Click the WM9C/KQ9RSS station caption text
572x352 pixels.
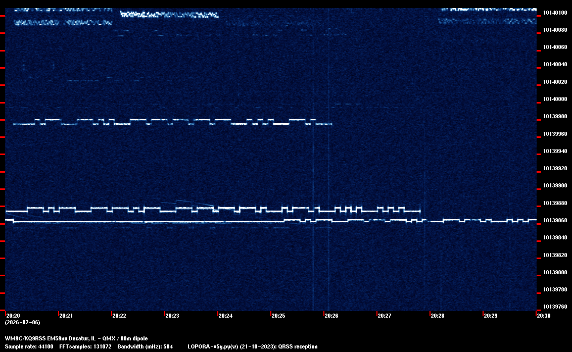(x=76, y=338)
